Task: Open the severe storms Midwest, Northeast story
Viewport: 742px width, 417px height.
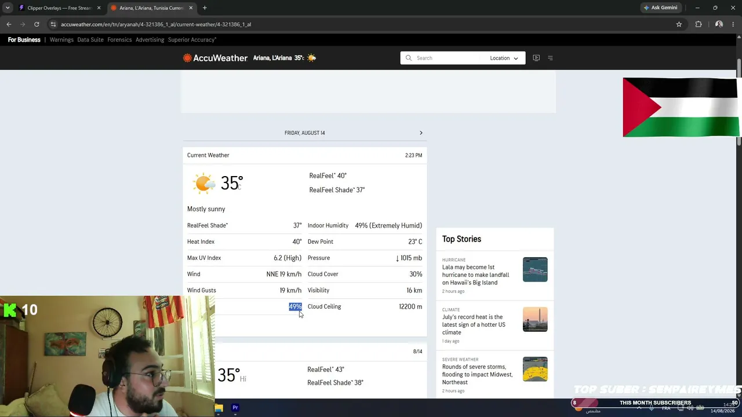Action: (x=477, y=375)
